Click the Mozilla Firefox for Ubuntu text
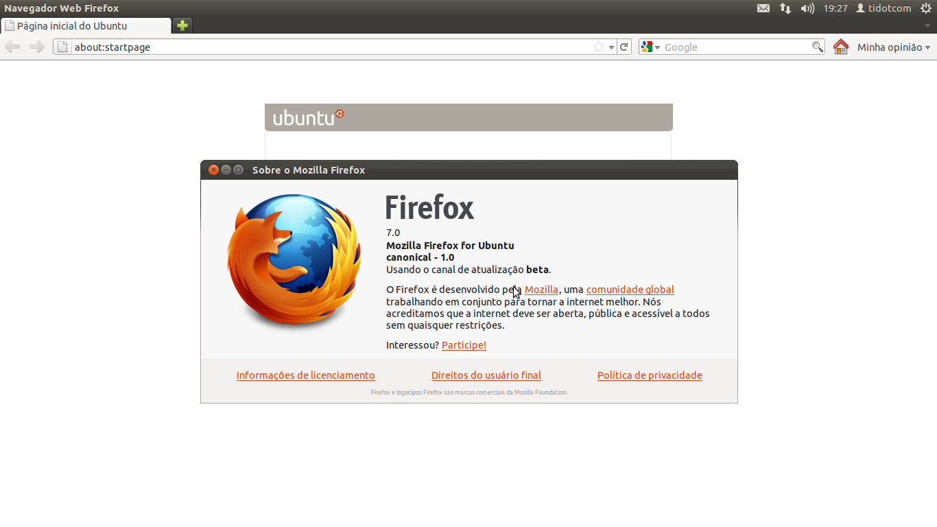The height and width of the screenshot is (527, 937). [x=450, y=246]
